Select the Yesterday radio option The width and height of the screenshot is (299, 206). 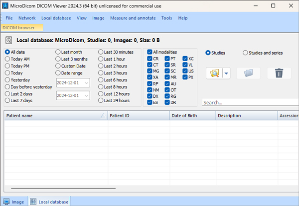7,80
